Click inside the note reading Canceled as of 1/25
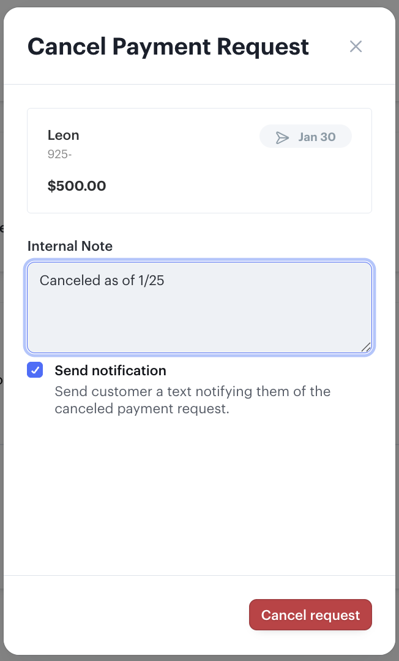 199,307
